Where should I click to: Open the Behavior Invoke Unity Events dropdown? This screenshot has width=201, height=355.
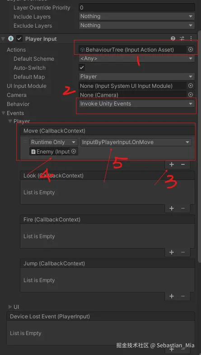click(x=136, y=104)
